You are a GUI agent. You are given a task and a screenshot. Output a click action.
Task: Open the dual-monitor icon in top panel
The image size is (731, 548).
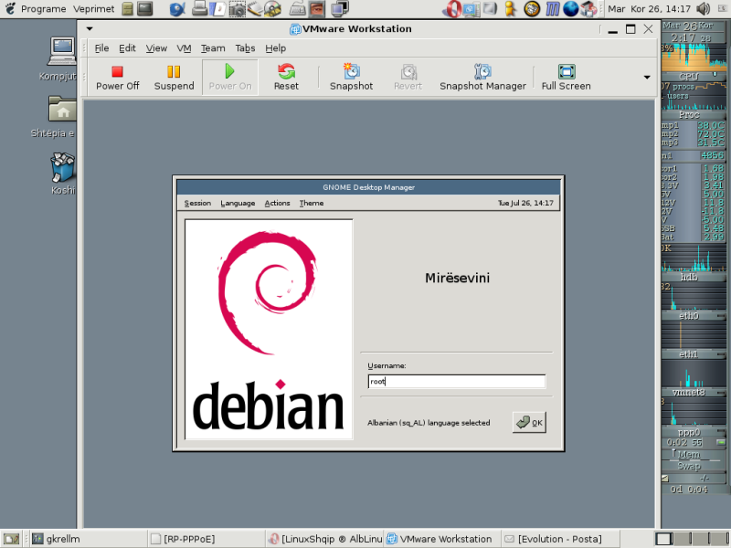(340, 9)
